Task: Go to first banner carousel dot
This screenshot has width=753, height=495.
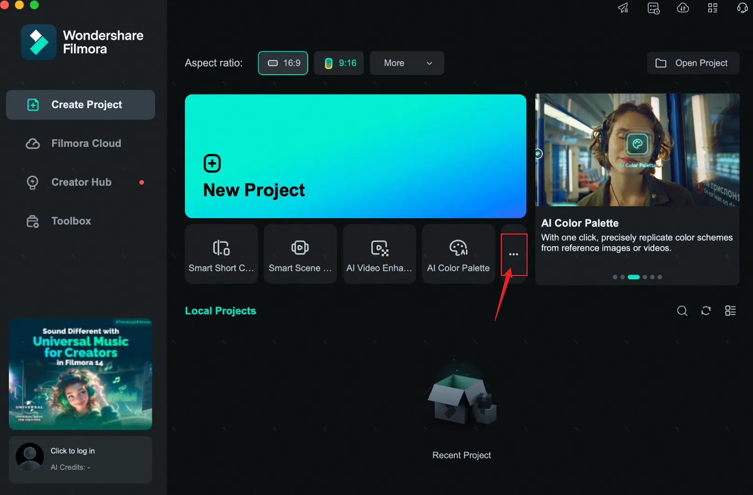Action: pyautogui.click(x=615, y=277)
